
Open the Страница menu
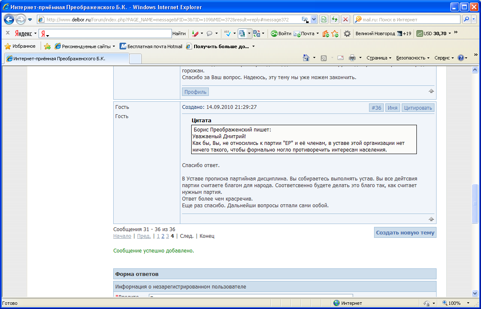tap(379, 58)
